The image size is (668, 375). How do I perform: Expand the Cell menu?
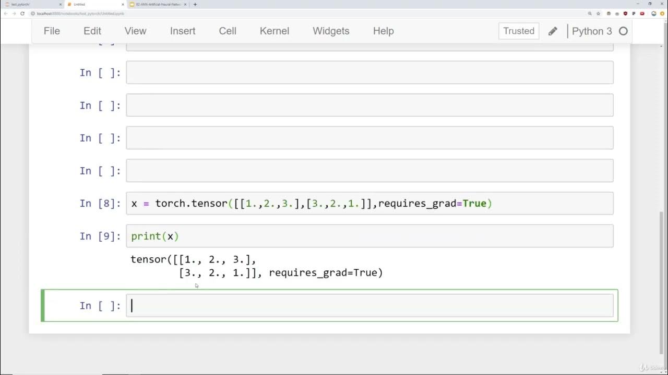coord(228,31)
